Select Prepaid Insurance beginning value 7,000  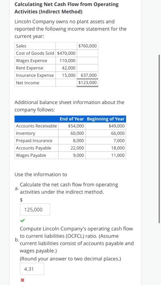[119, 141]
